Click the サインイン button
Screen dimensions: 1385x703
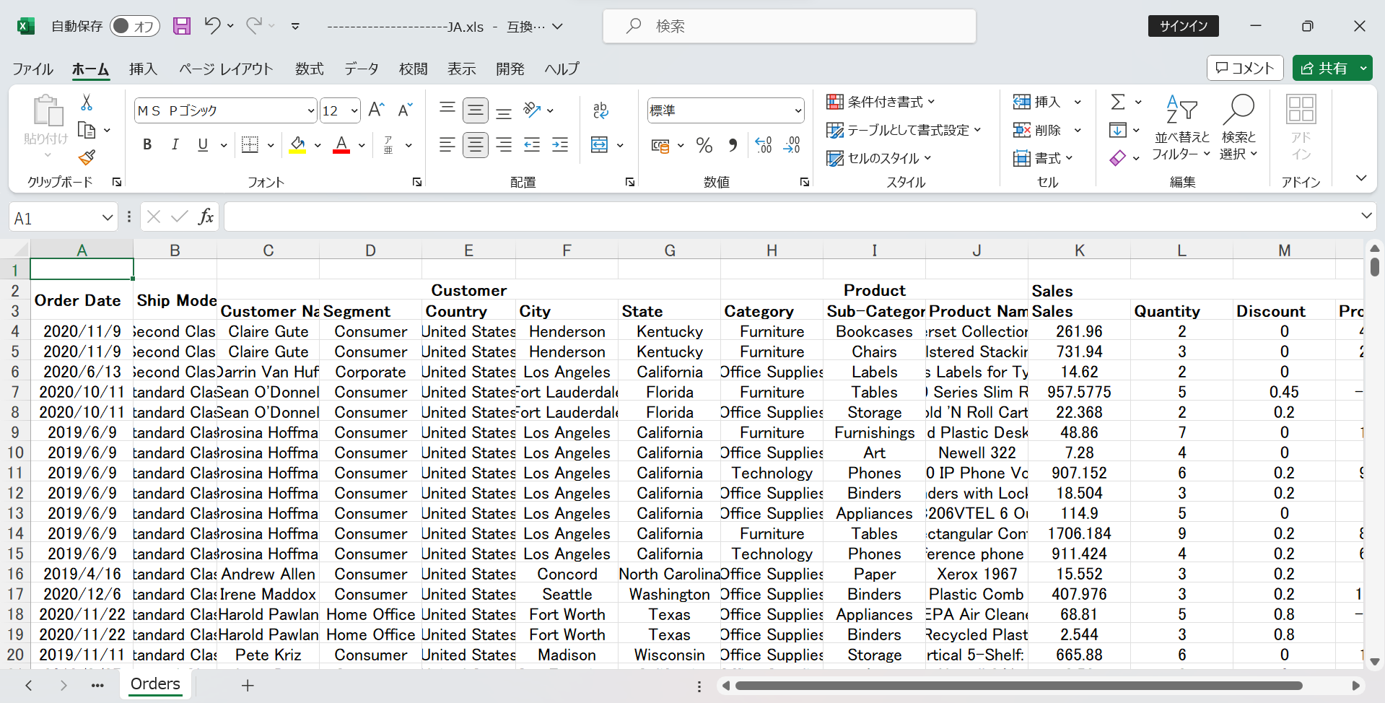click(1184, 26)
